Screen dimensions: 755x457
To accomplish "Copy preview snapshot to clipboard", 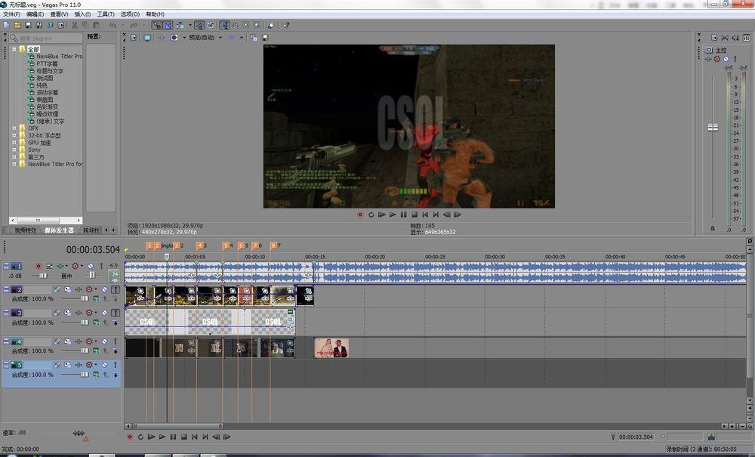I will (x=254, y=38).
